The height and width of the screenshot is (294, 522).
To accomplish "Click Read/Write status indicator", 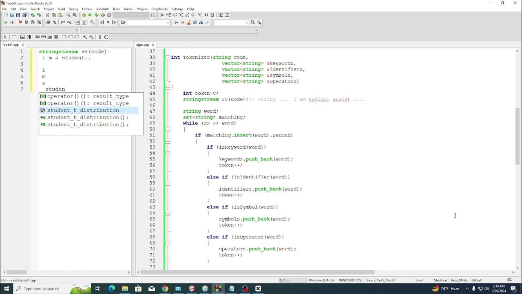I will coord(459,280).
